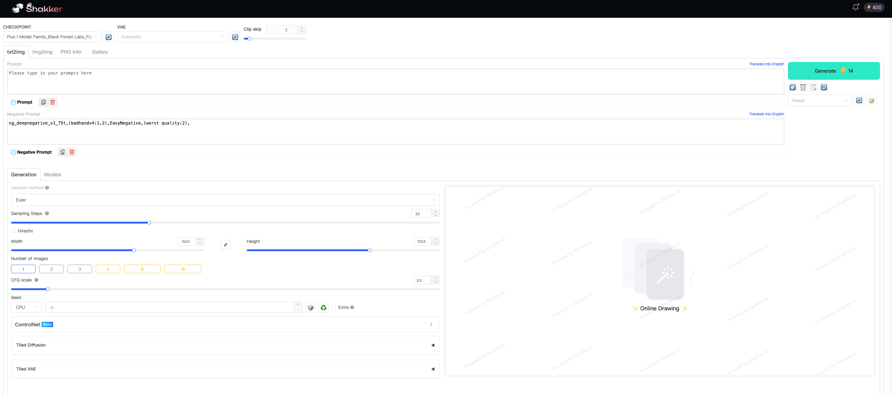Click the refresh icon next to the checkpoint selector

click(108, 37)
